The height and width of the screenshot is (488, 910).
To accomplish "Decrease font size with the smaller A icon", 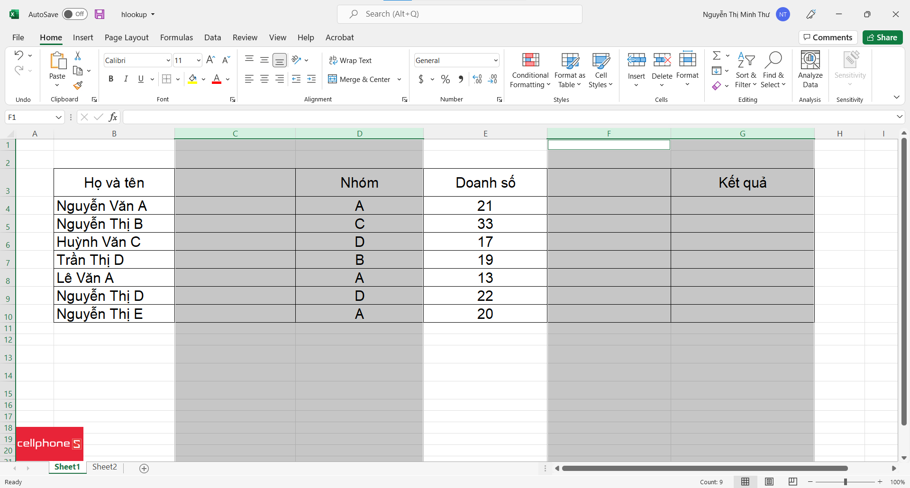I will click(226, 60).
